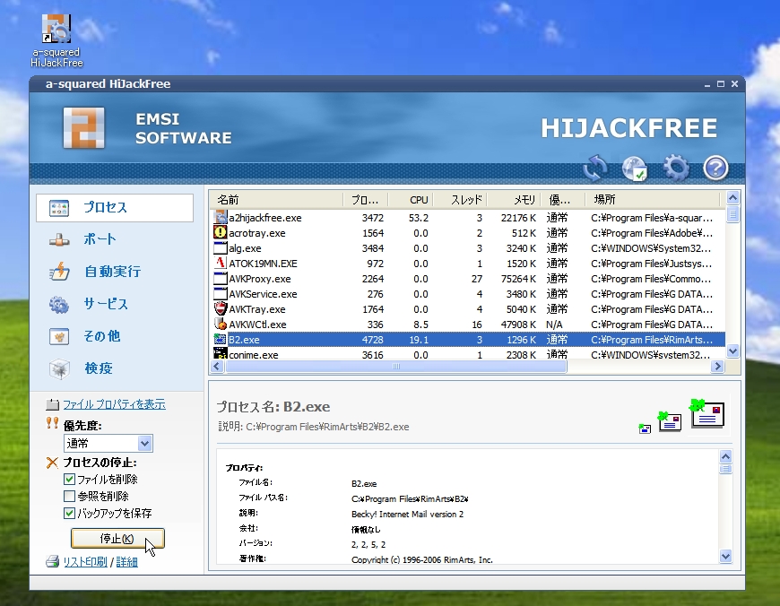This screenshot has width=780, height=606.
Task: Click the AVKWCtl.exe process icon
Action: pyautogui.click(x=221, y=324)
